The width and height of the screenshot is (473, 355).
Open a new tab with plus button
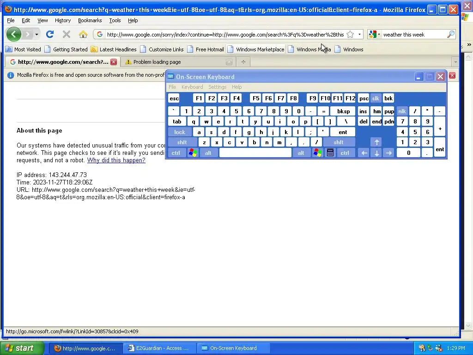[x=243, y=62]
